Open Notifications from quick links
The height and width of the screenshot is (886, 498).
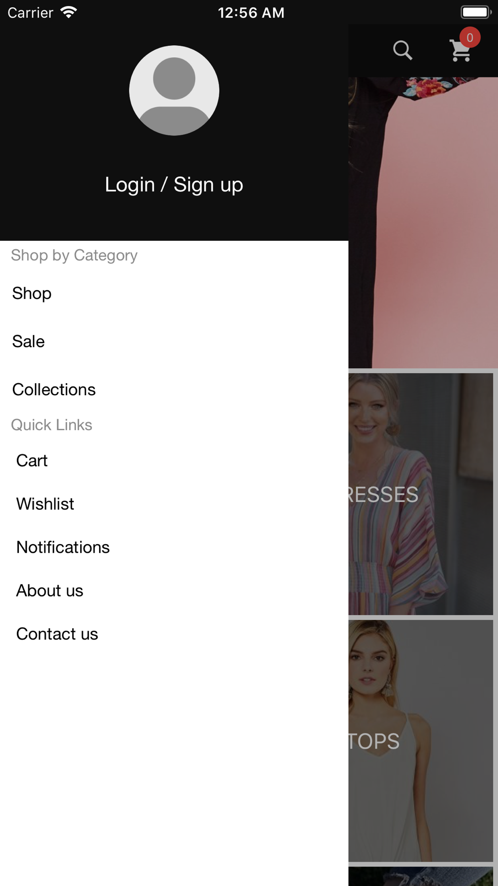[174, 547]
